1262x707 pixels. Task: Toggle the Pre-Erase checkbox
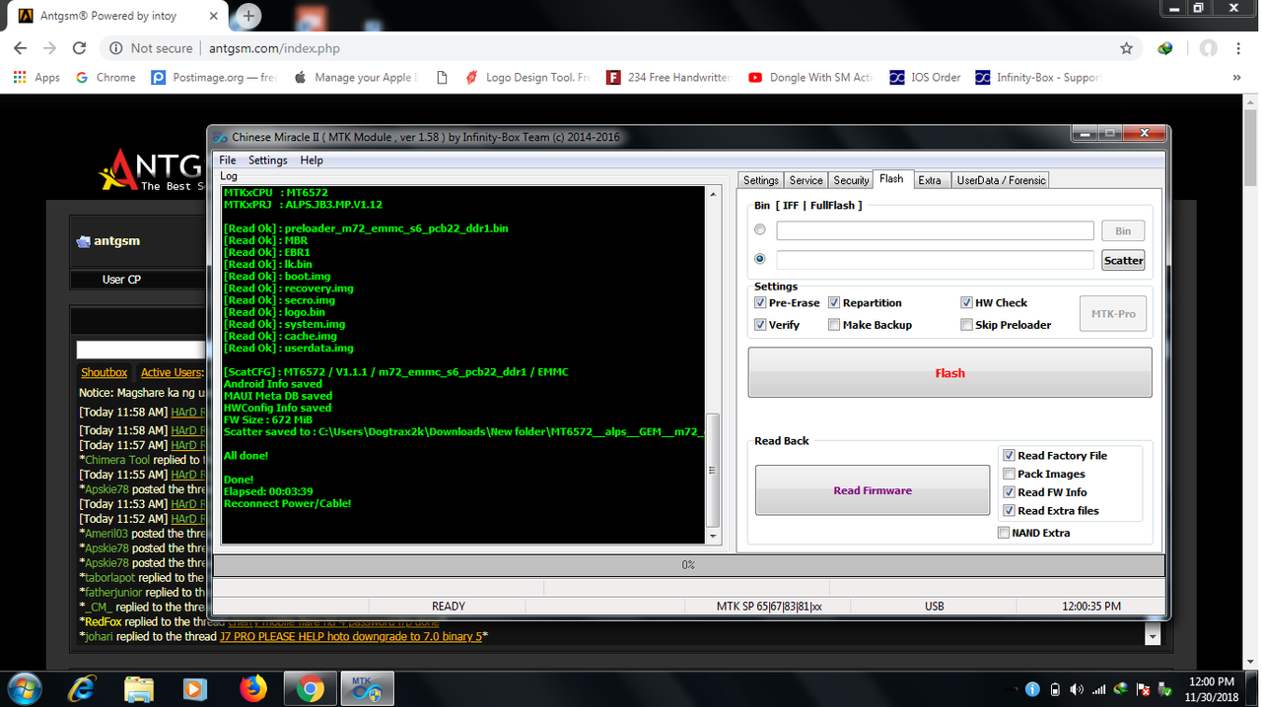click(760, 302)
